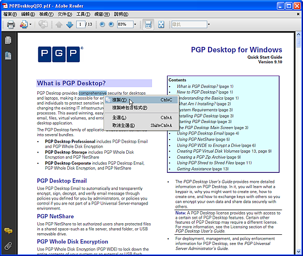Open the zoom percentage dropdown arrow
This screenshot has width=303, height=256.
pos(135,24)
